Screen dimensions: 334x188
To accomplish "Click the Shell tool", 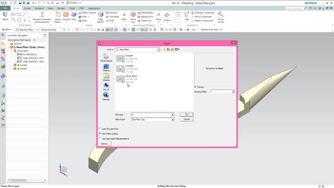I will point(83,21).
